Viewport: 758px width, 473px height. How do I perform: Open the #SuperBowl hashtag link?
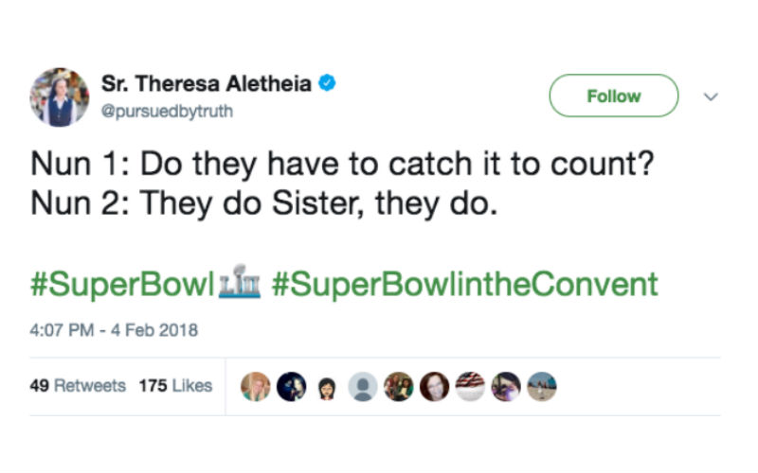122,283
